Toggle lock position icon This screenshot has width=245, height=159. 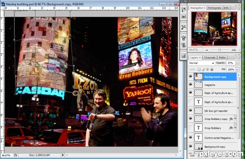tap(207, 69)
